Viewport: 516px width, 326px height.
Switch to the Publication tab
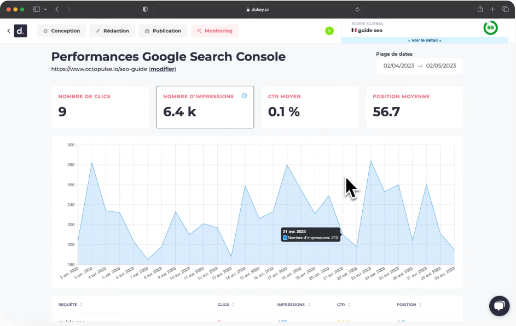163,31
